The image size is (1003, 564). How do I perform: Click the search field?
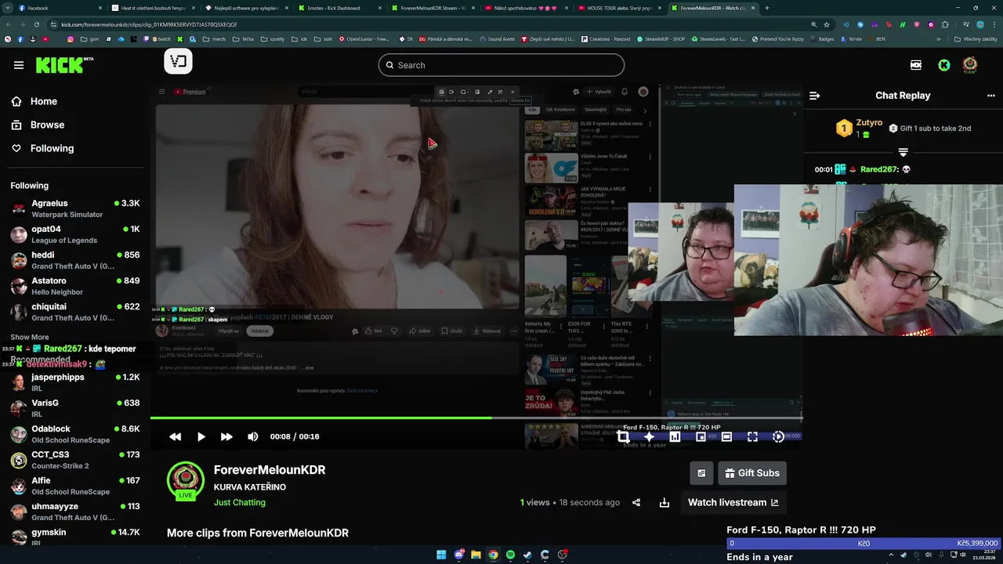coord(501,65)
